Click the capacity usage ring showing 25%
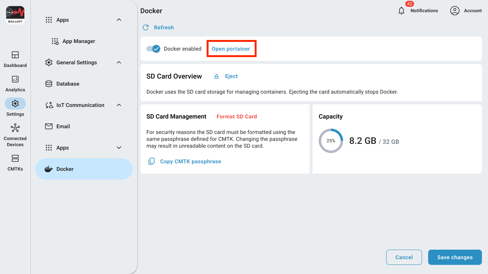Viewport: 488px width, 274px height. 331,141
